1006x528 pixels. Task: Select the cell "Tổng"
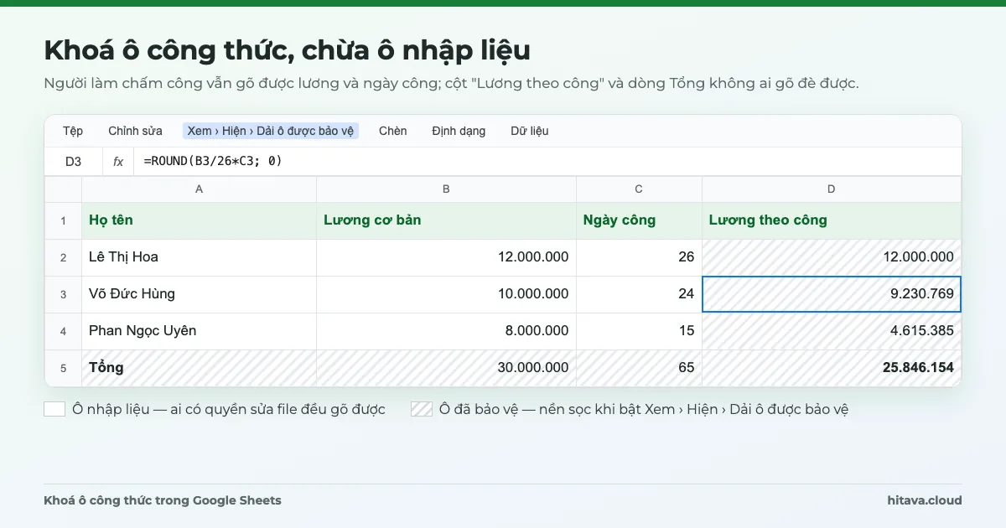tap(199, 368)
